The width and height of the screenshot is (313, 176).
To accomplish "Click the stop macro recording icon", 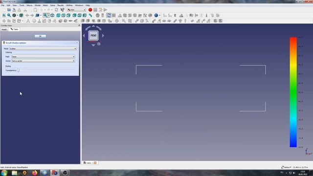I will tap(95, 10).
